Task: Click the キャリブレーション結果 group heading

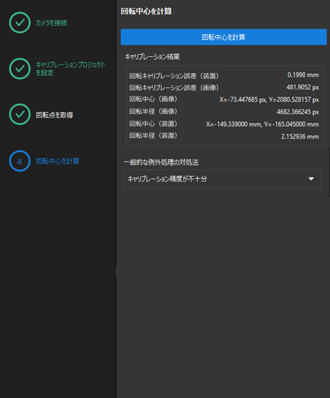Action: pyautogui.click(x=152, y=57)
